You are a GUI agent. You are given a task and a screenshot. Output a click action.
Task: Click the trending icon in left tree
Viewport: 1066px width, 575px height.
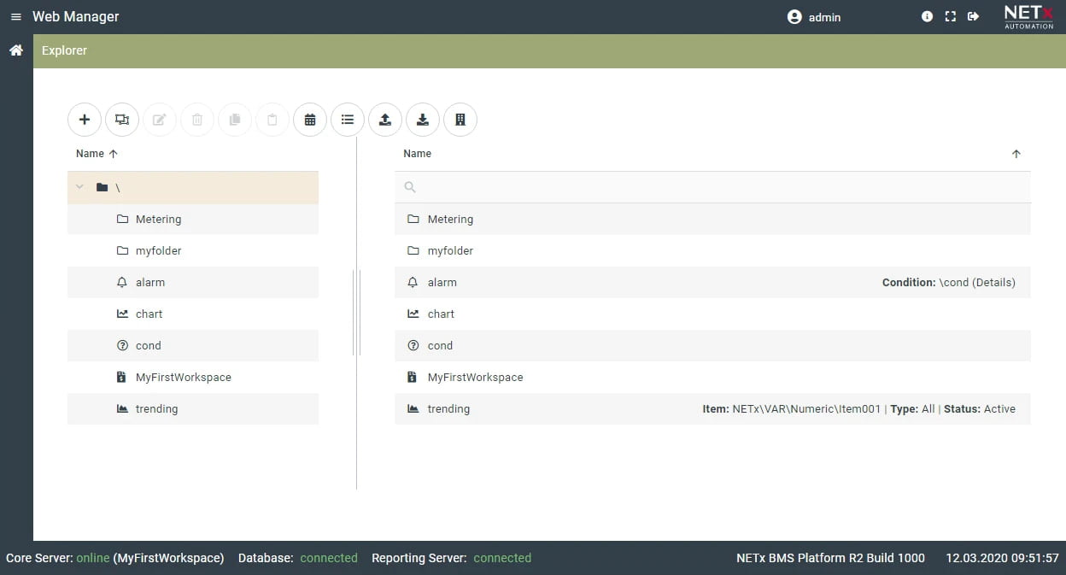pos(122,408)
